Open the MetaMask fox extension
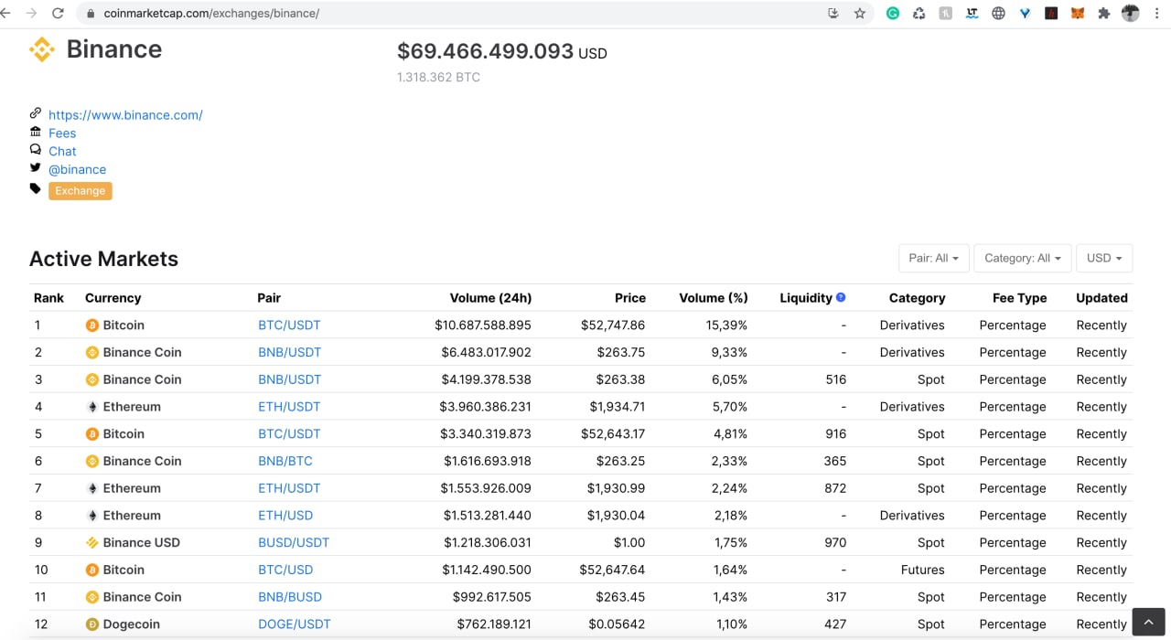Viewport: 1171px width, 640px height. pos(1078,14)
